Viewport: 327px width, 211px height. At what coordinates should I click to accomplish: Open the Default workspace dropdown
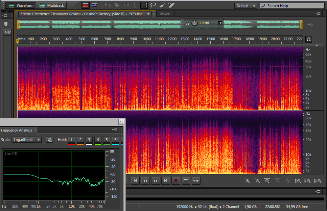tap(246, 6)
